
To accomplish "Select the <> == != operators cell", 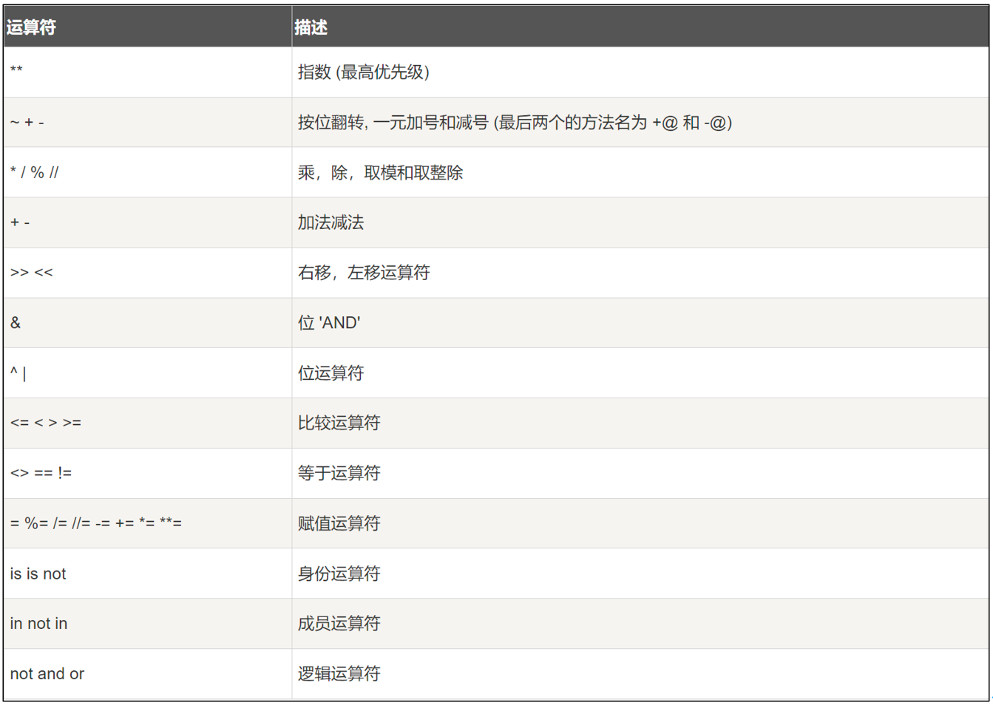I will coord(41,473).
